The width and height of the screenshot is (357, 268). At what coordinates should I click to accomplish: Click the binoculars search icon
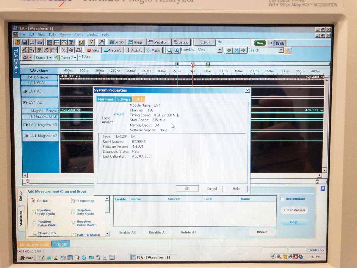click(237, 50)
